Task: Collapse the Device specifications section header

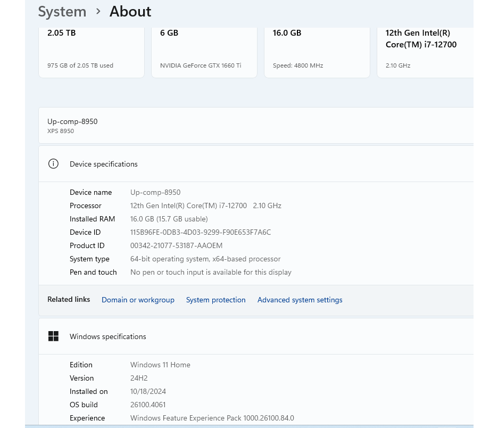Action: click(x=256, y=164)
